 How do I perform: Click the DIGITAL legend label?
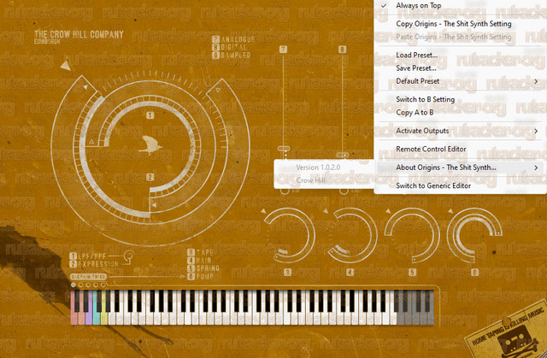coord(233,47)
